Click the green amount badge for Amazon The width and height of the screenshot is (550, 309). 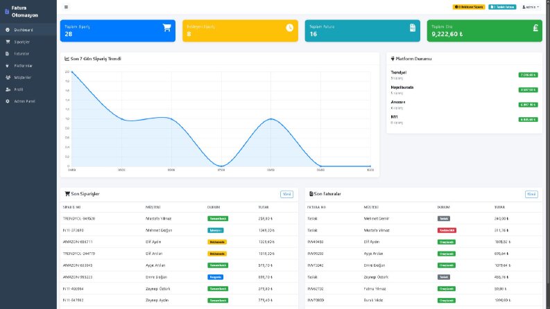tap(528, 105)
